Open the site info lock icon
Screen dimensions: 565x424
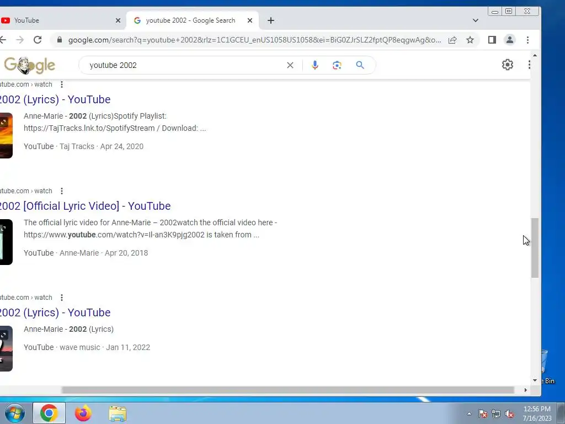(x=60, y=40)
